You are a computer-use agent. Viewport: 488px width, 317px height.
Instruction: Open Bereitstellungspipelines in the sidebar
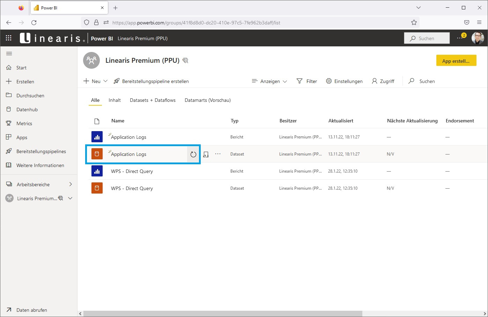coord(41,151)
